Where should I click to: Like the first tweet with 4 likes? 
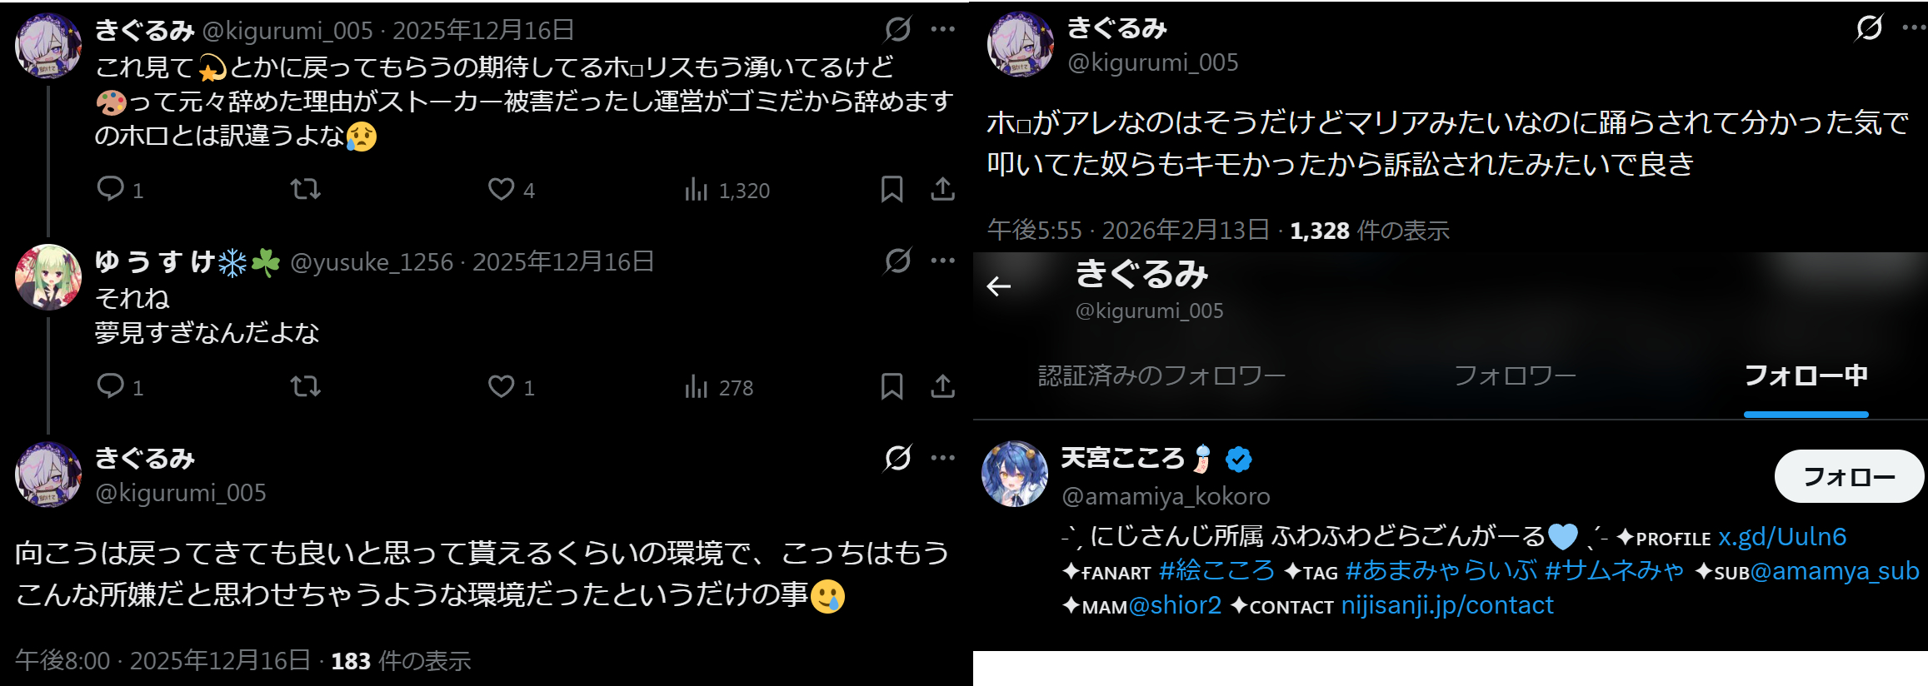pos(502,189)
